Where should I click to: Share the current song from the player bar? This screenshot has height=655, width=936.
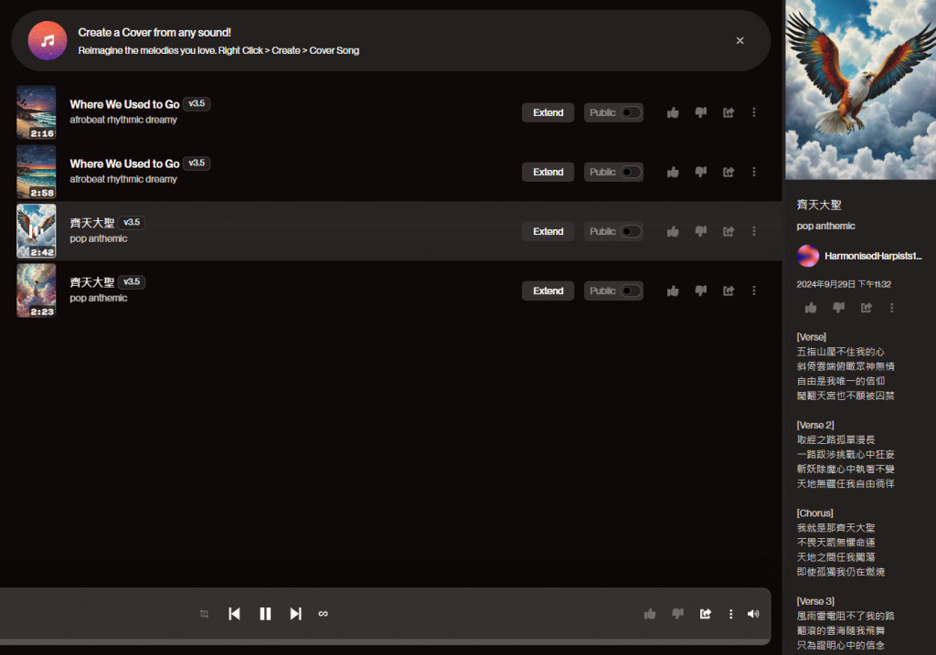(706, 614)
